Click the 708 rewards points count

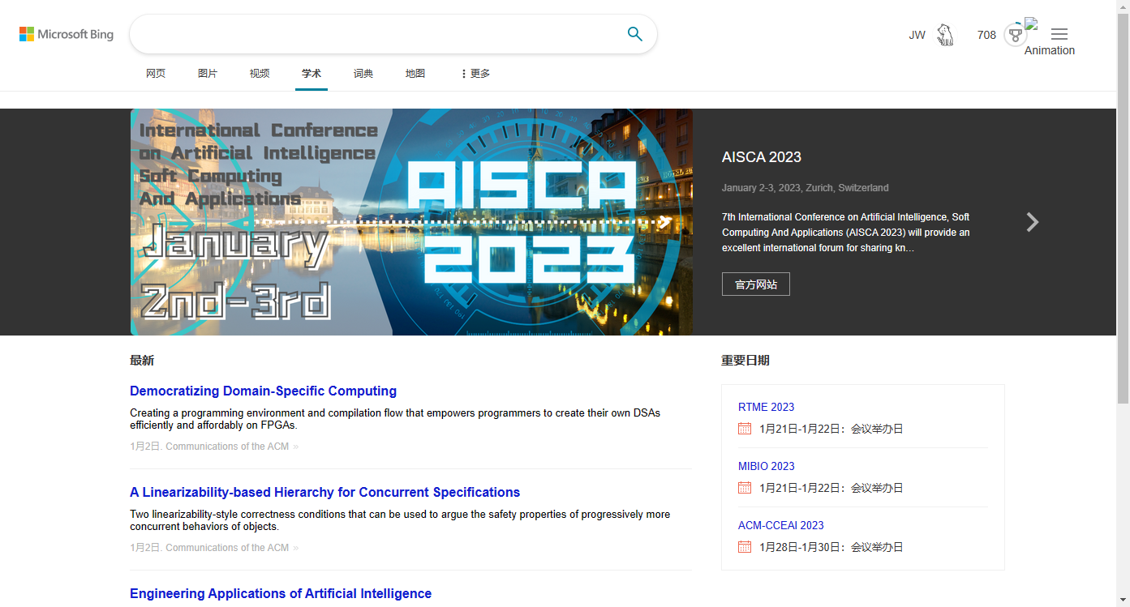pos(986,35)
